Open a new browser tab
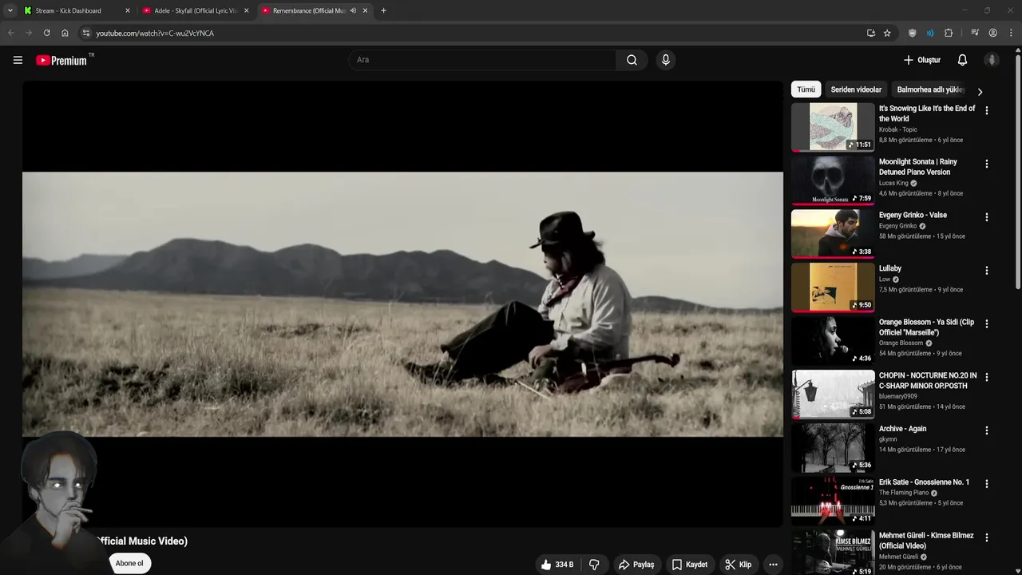This screenshot has width=1022, height=575. click(x=383, y=10)
